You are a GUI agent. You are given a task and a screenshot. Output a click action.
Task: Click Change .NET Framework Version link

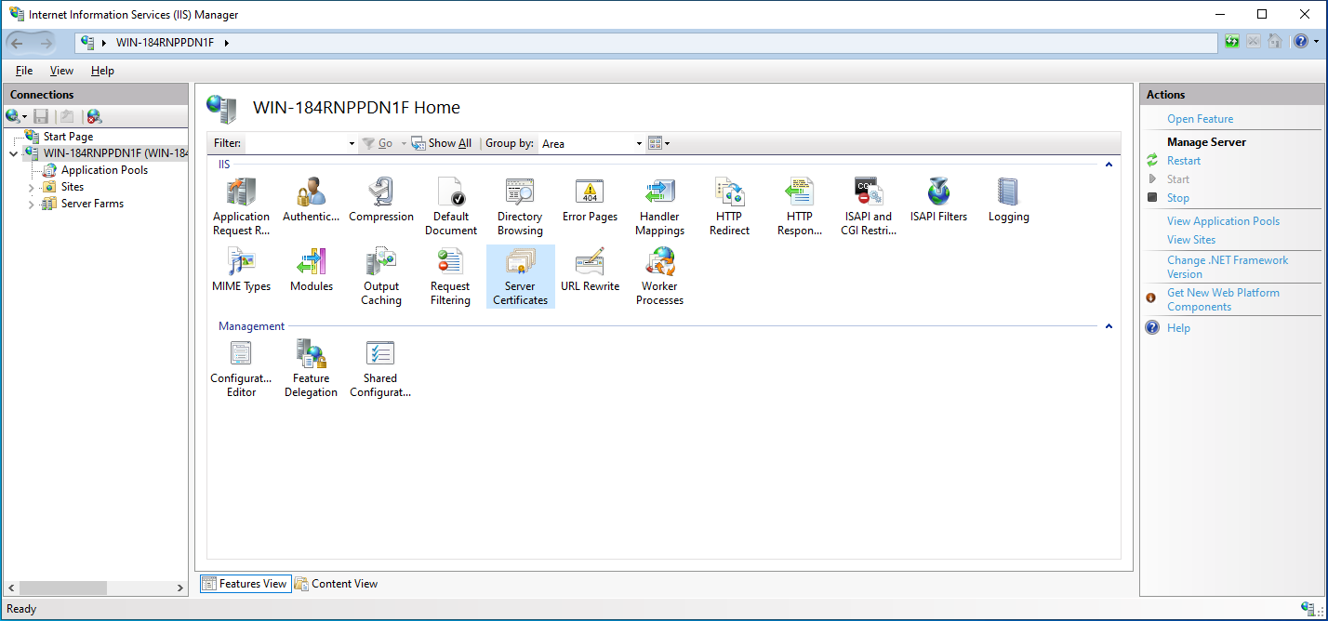click(1228, 267)
